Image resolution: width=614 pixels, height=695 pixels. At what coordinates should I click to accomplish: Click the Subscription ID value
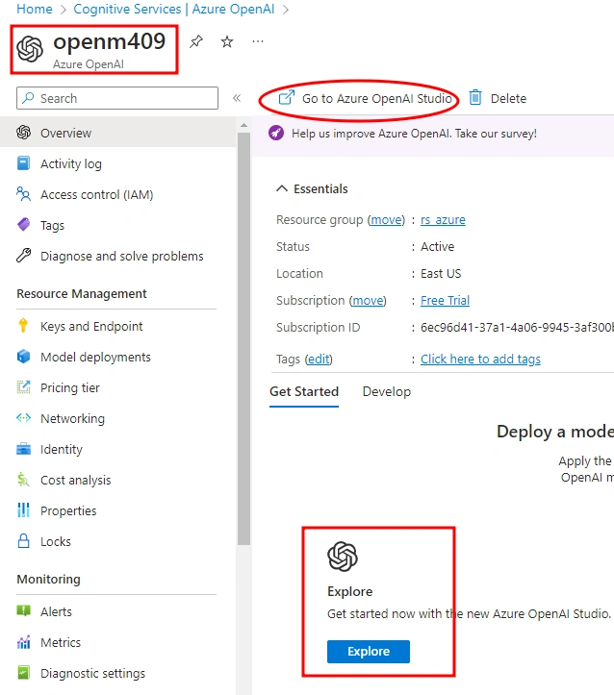click(518, 328)
